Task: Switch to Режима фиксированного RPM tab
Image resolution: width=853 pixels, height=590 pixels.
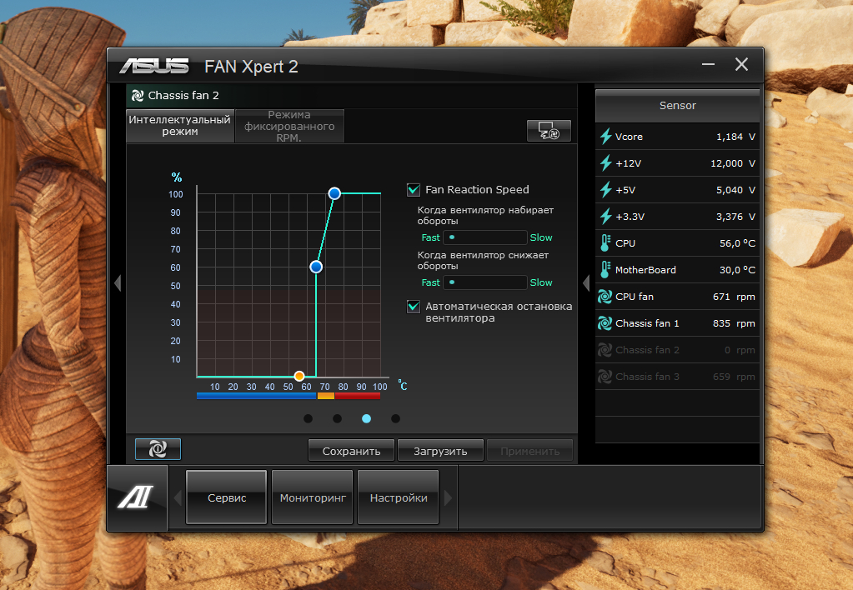Action: pos(289,126)
